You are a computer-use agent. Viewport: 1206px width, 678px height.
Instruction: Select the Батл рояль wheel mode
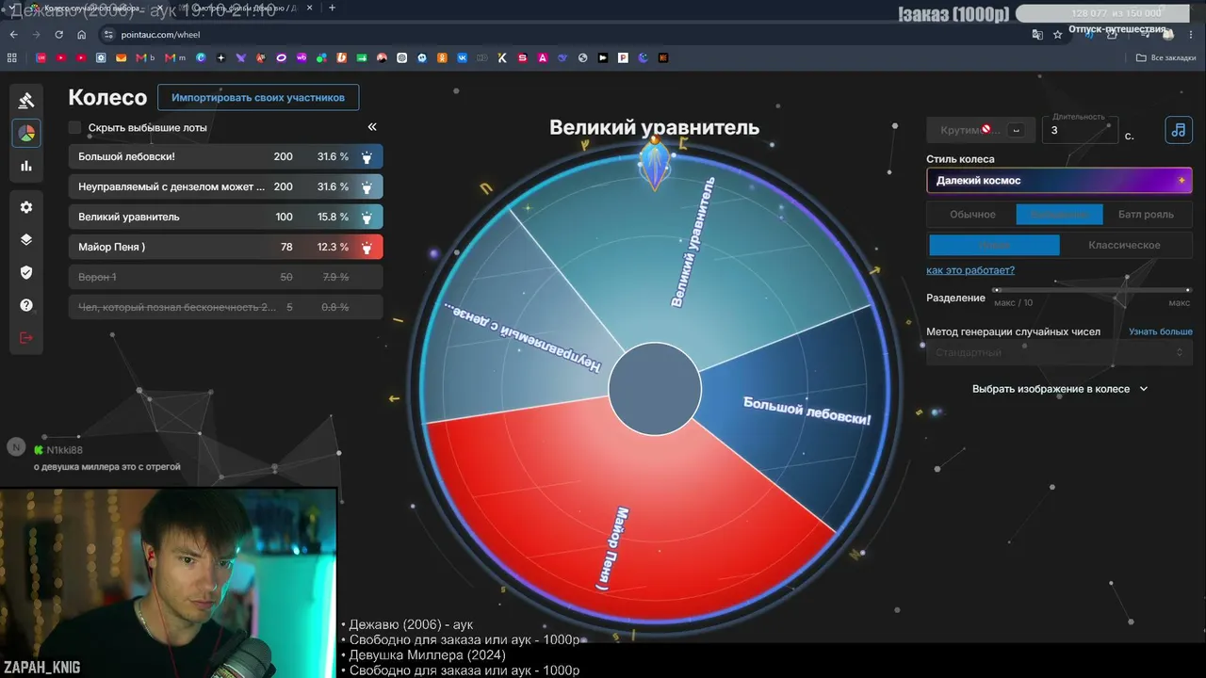(1146, 214)
